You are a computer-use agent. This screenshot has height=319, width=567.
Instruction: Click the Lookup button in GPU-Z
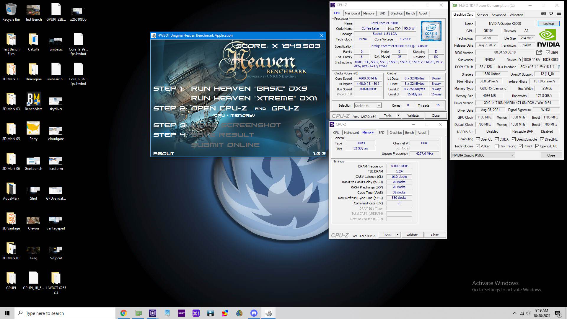(548, 24)
